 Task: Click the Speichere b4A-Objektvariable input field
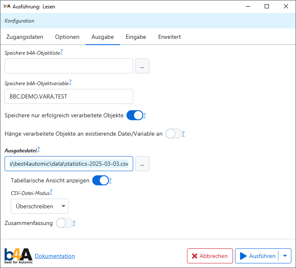pyautogui.click(x=69, y=96)
